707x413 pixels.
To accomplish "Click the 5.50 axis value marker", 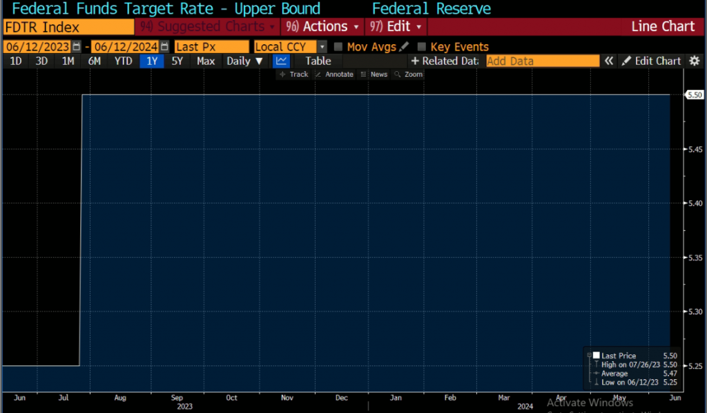I will coord(695,95).
